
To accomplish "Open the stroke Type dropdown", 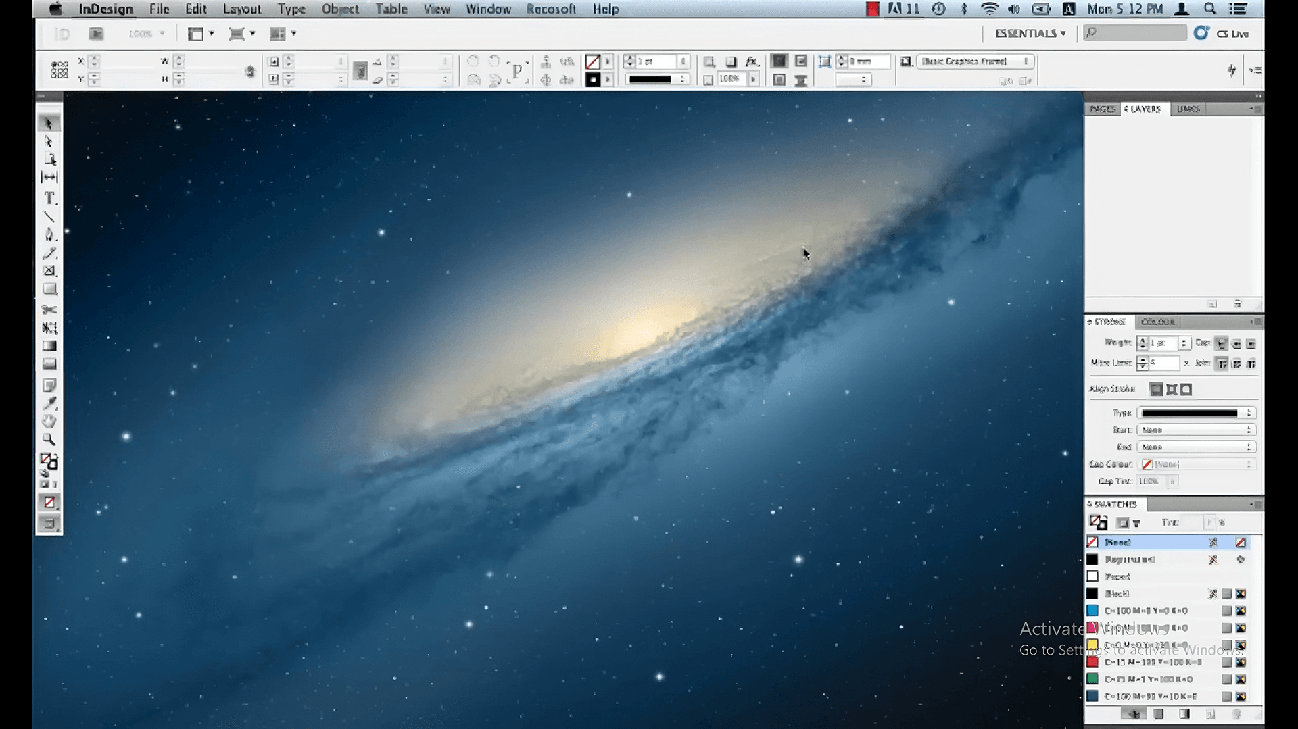I will click(1196, 413).
